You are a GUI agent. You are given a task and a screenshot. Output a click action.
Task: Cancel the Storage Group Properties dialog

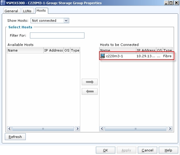click(147, 150)
